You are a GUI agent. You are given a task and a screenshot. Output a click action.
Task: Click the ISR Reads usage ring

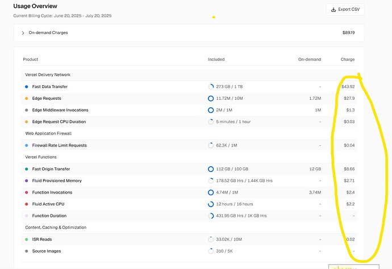(211, 239)
